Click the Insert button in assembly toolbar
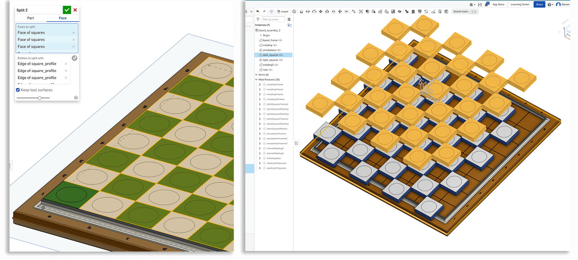Screen dimensions: 578x260 click(283, 12)
